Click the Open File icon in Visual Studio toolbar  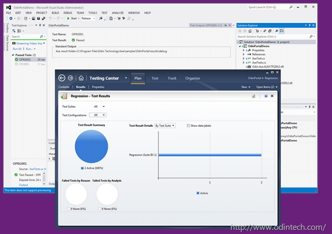[33, 19]
